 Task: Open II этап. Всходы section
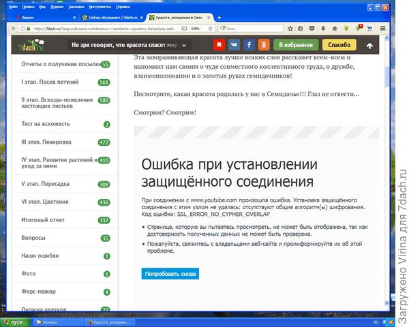click(x=65, y=103)
